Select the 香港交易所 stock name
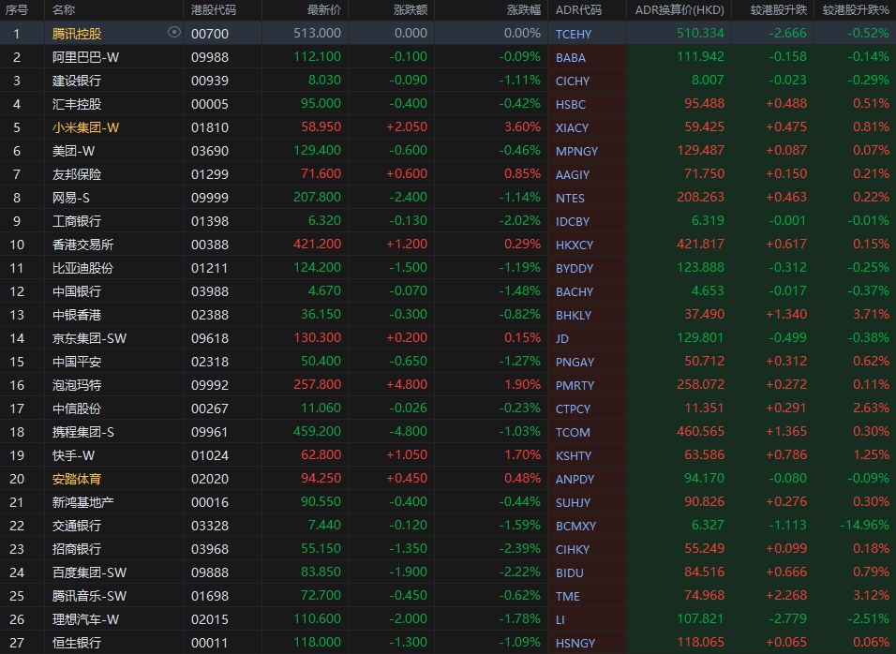This screenshot has height=654, width=896. click(x=82, y=244)
